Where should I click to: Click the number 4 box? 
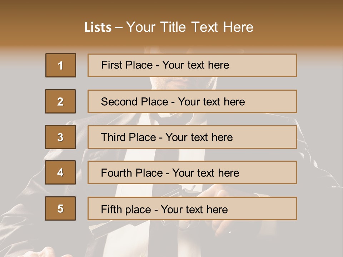click(x=60, y=172)
